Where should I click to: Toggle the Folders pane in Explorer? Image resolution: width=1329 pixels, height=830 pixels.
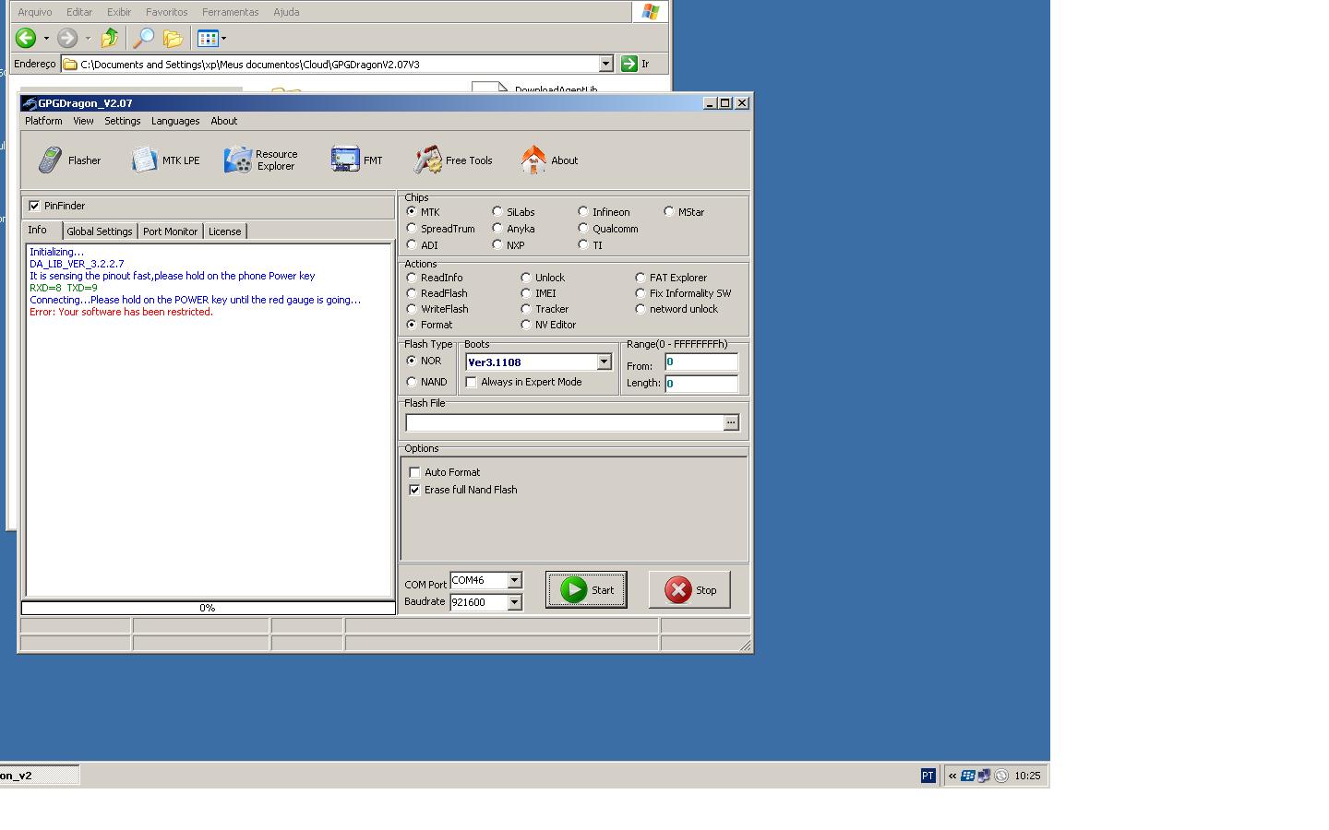point(173,38)
